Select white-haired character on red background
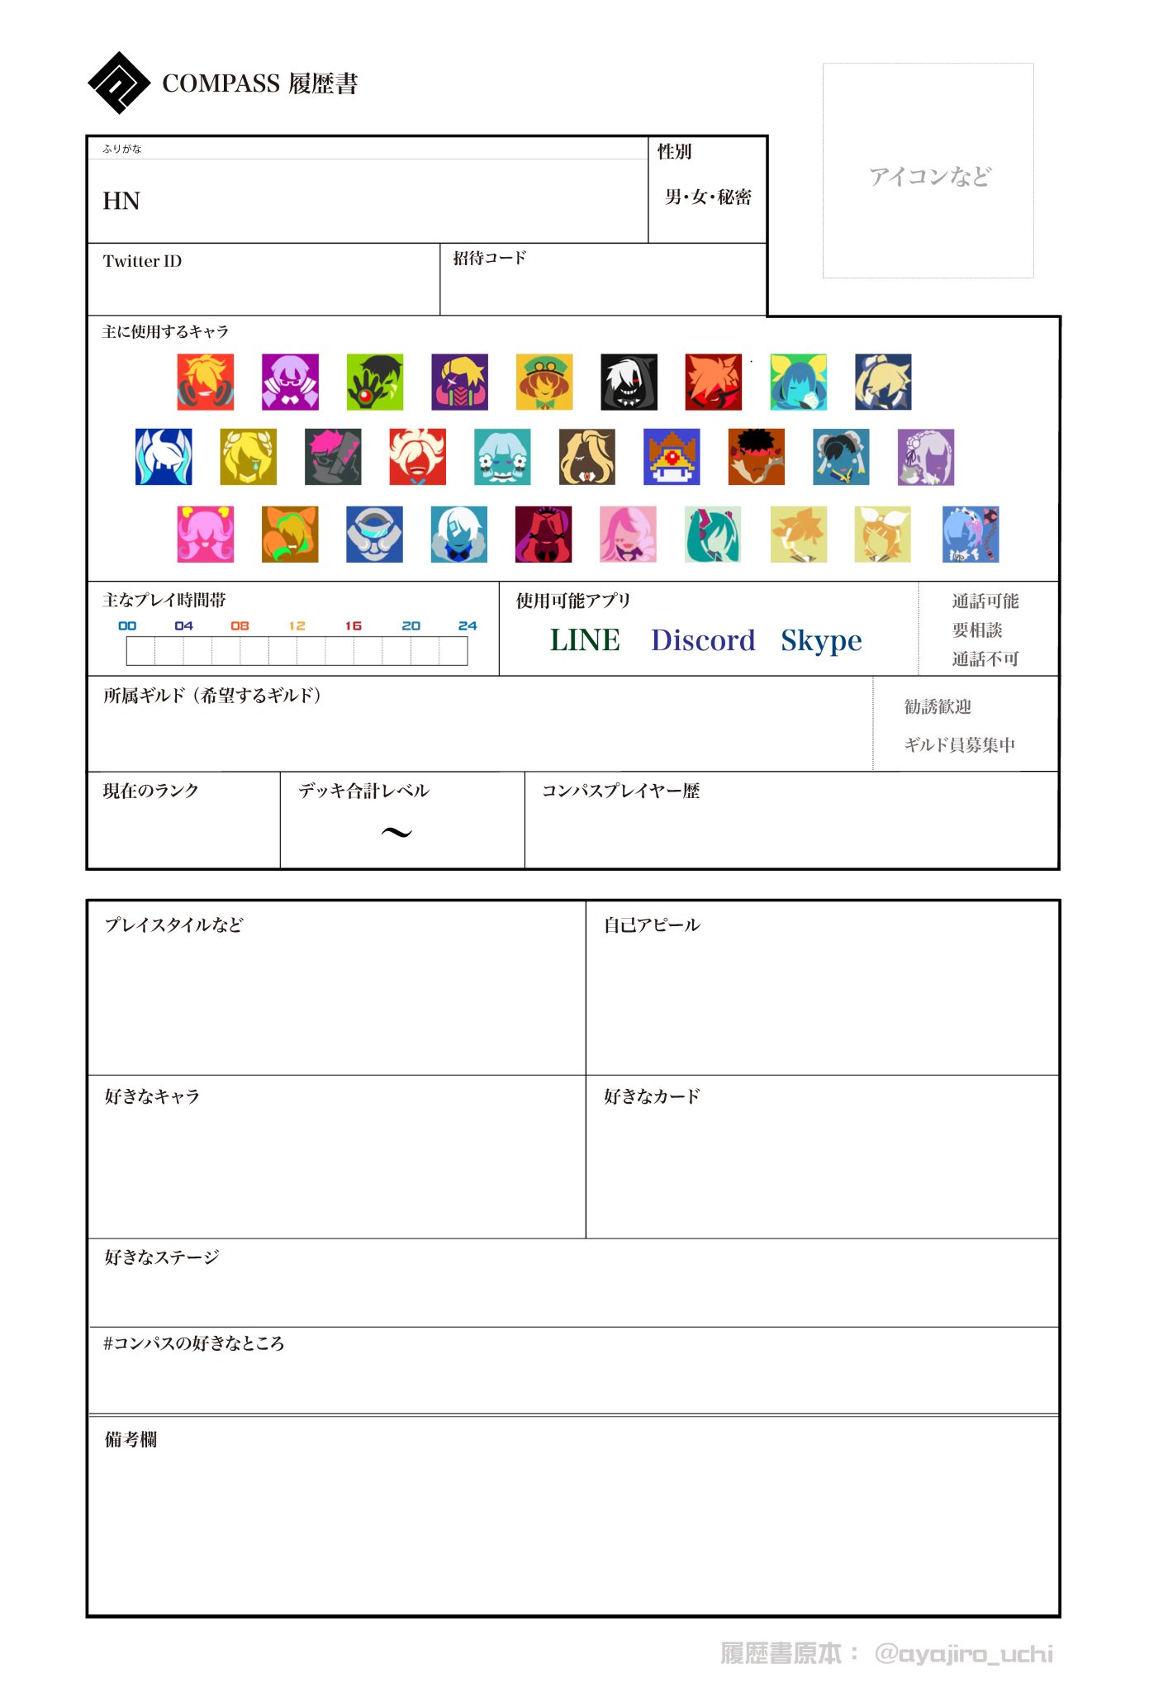Image resolution: width=1149 pixels, height=1692 pixels. (x=418, y=456)
